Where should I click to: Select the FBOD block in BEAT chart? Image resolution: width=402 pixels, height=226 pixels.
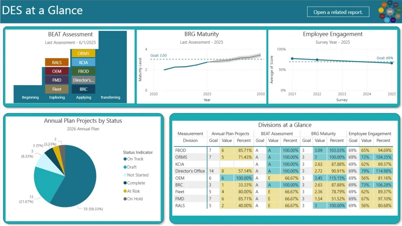pyautogui.click(x=83, y=71)
